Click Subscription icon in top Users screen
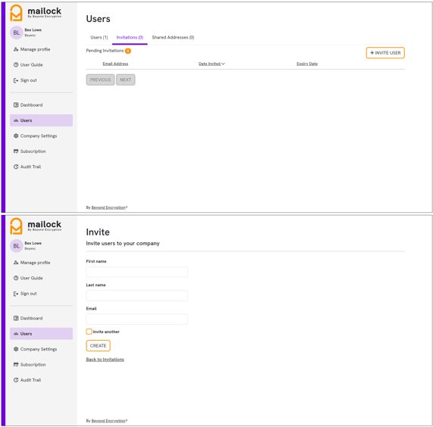433x427 pixels. click(x=16, y=151)
